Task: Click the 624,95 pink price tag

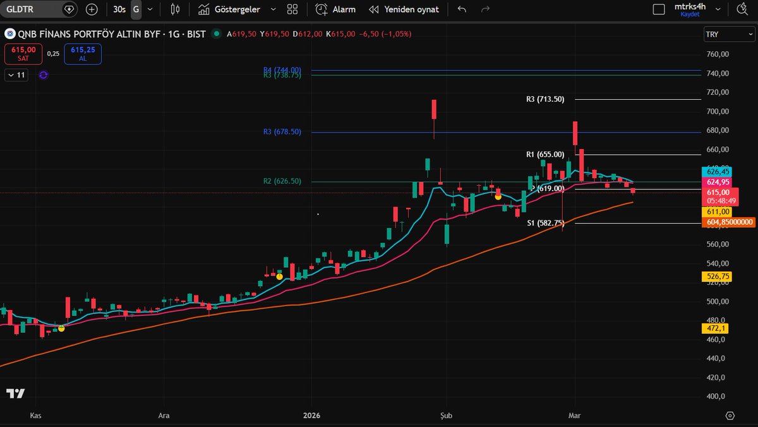Action: 716,182
